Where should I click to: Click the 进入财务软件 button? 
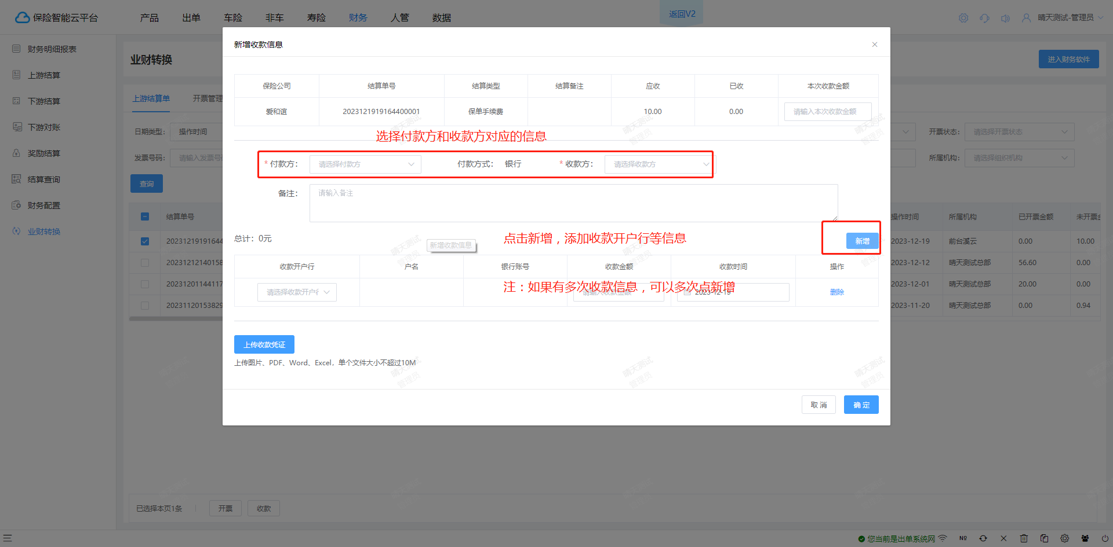click(x=1068, y=59)
